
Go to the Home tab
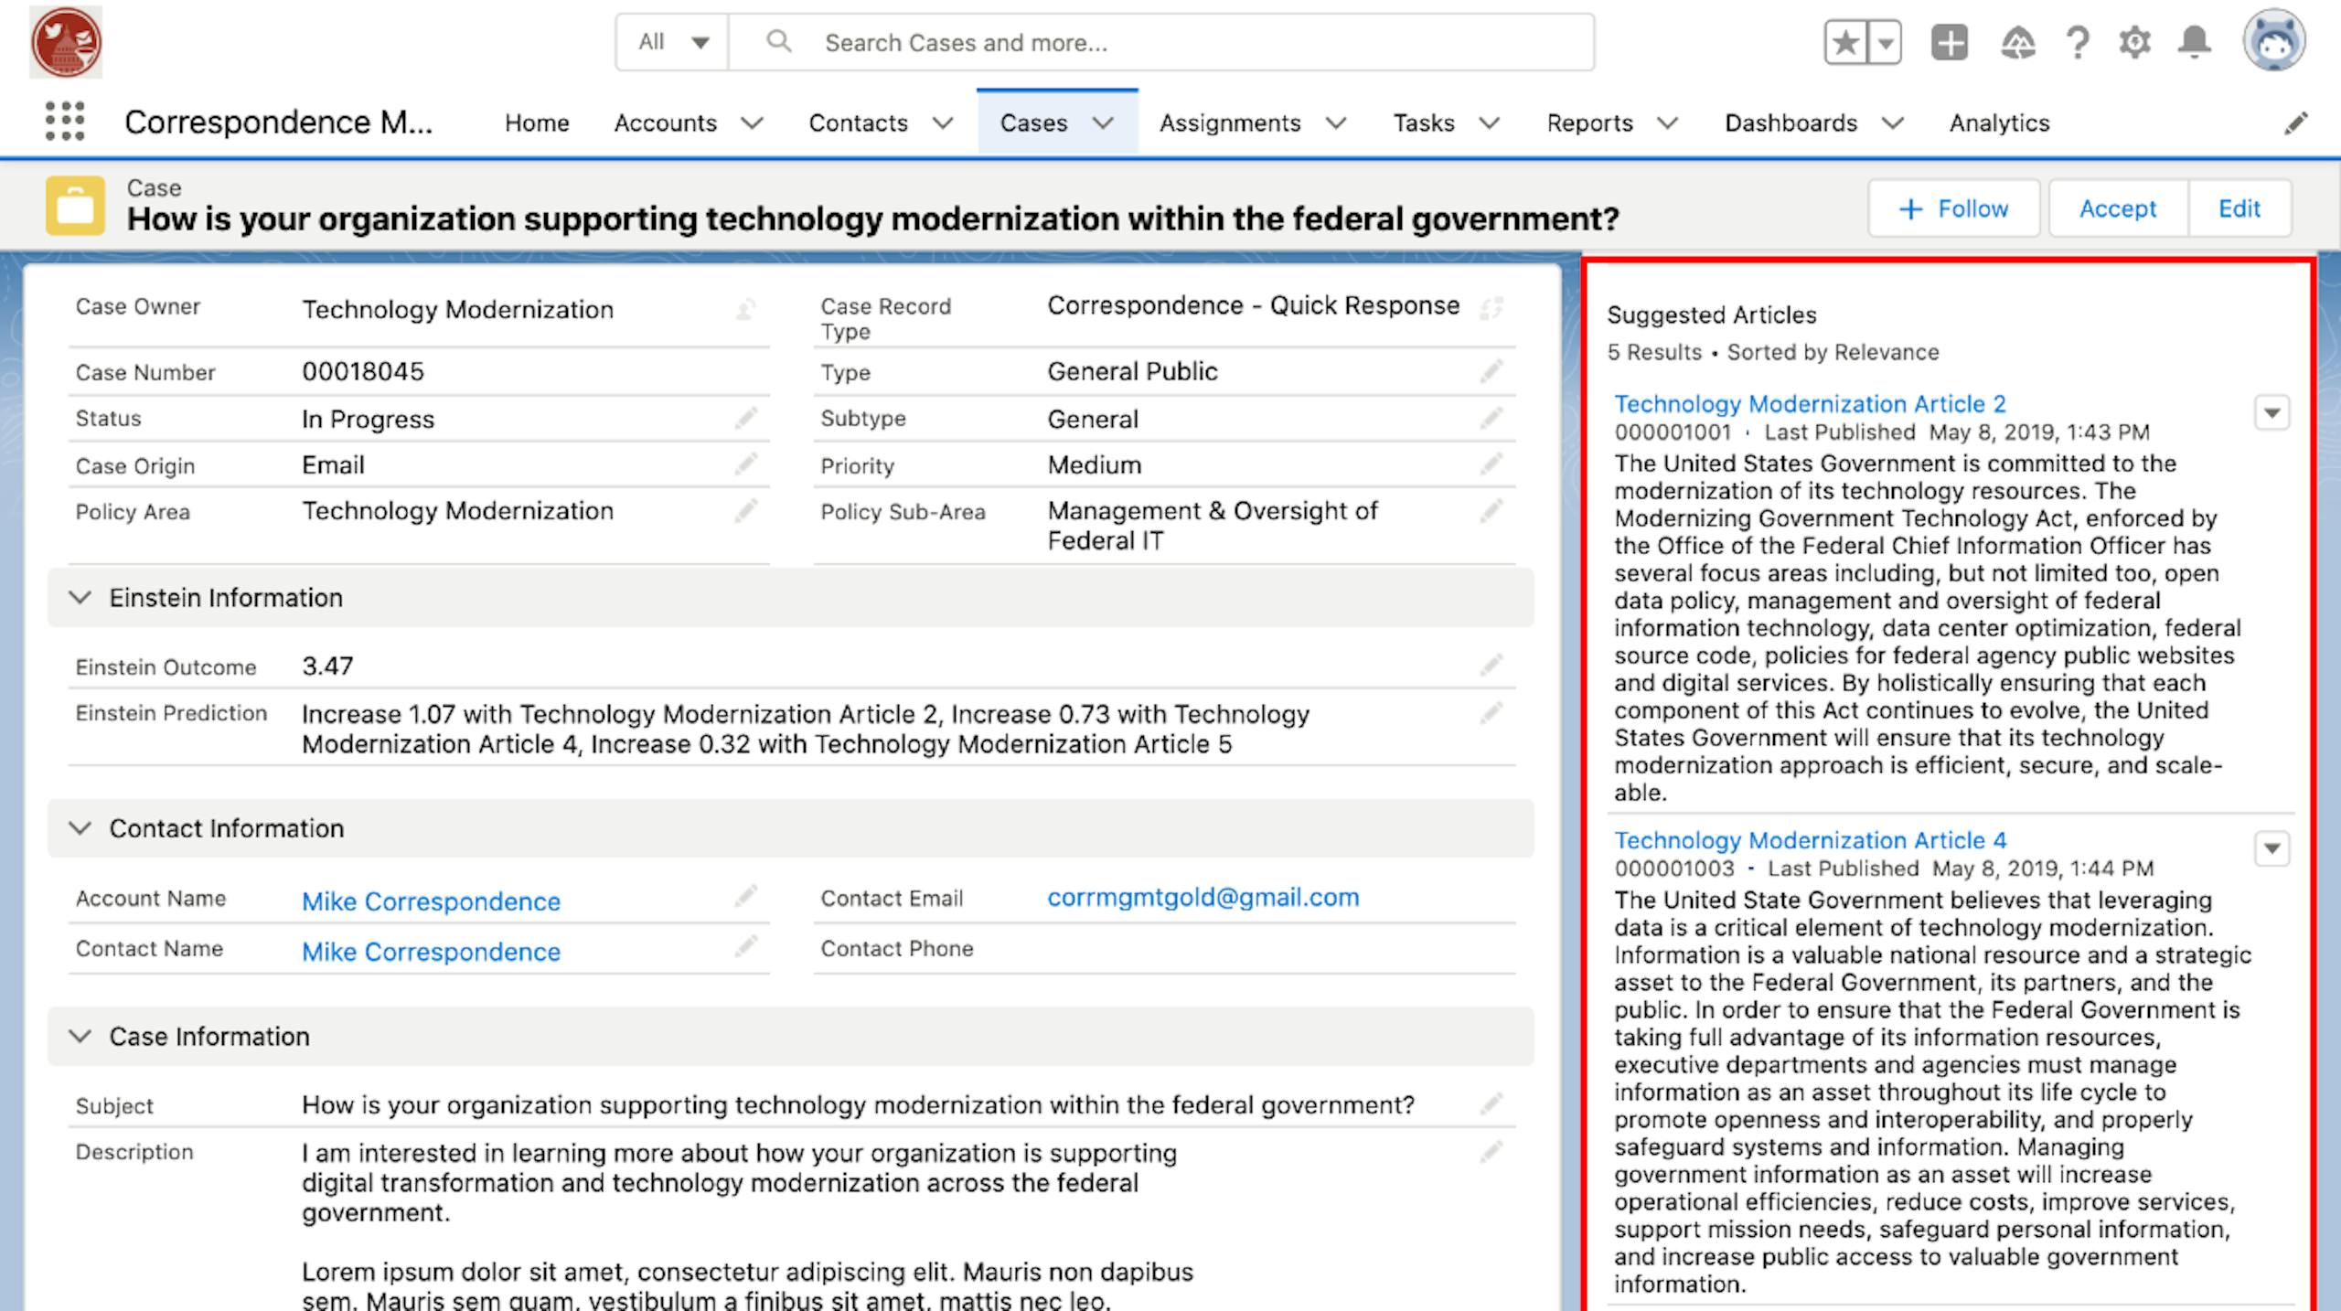coord(537,123)
